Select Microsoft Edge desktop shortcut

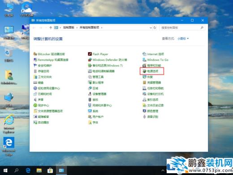(9, 147)
